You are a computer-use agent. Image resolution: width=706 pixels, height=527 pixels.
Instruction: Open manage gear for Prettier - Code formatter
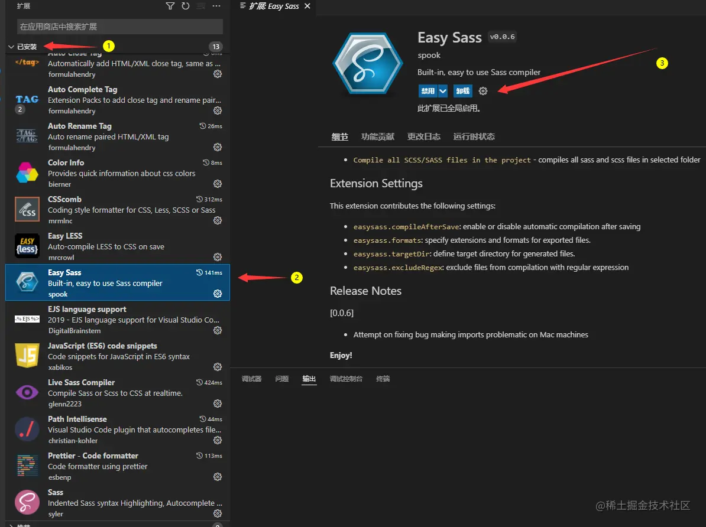[218, 477]
